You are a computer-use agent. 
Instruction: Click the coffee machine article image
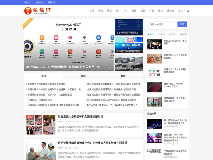[x=41, y=125]
